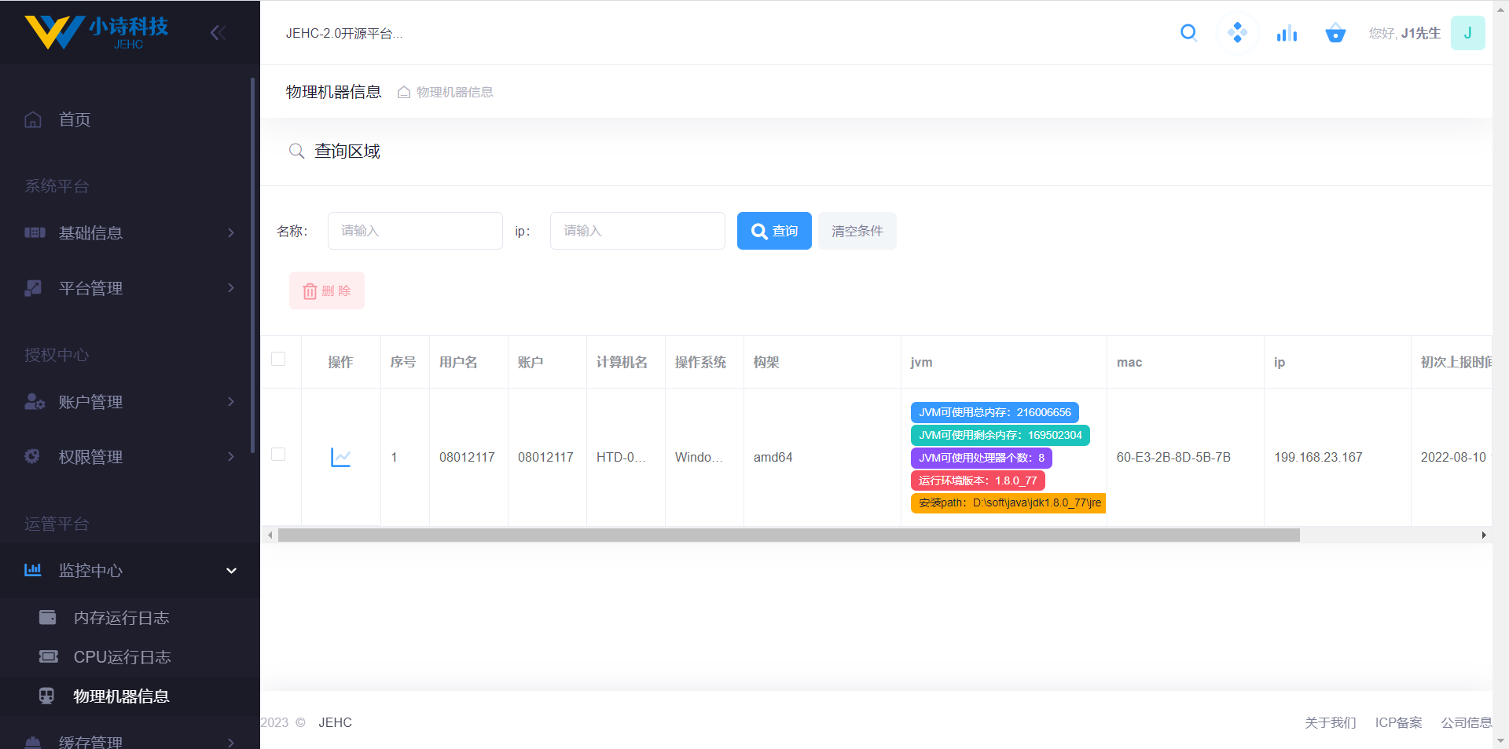
Task: Click the search magnifier icon in header
Action: (1188, 33)
